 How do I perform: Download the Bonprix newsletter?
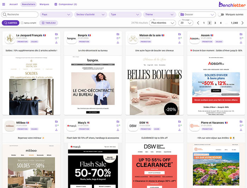click(x=118, y=42)
